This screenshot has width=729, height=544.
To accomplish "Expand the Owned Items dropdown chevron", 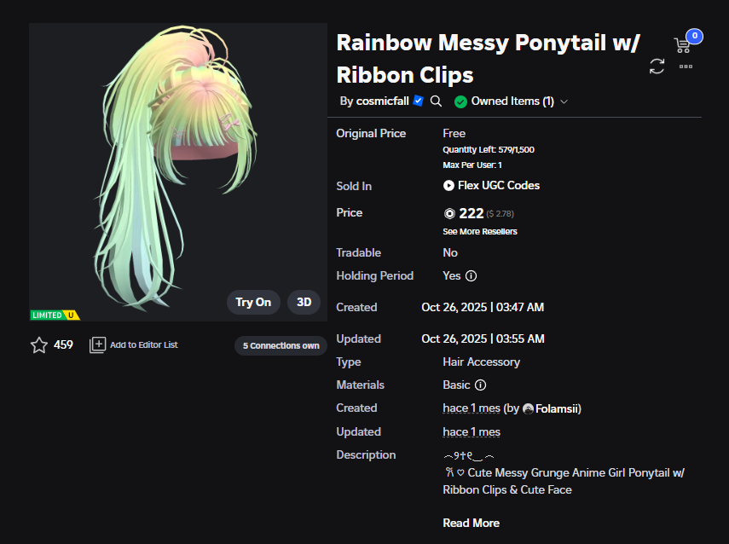I will pos(564,101).
